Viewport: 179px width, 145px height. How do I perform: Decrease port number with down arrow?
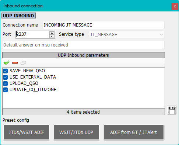(x=52, y=36)
